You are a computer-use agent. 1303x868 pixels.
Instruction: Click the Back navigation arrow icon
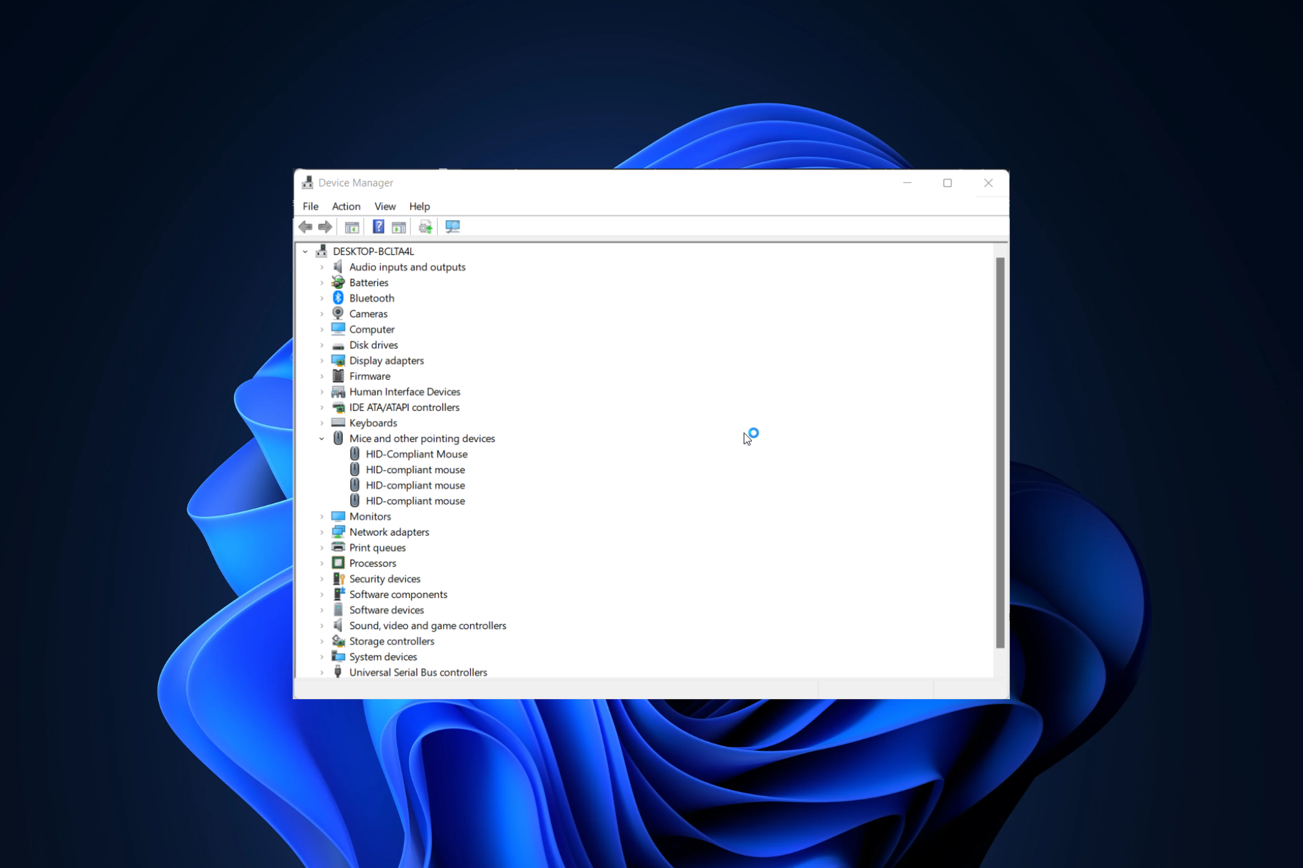coord(305,226)
